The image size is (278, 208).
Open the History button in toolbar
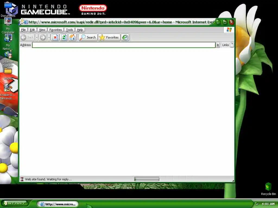coord(125,37)
